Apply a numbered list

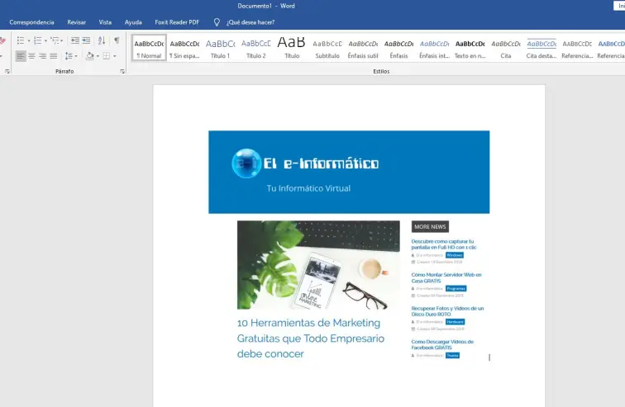coord(37,40)
